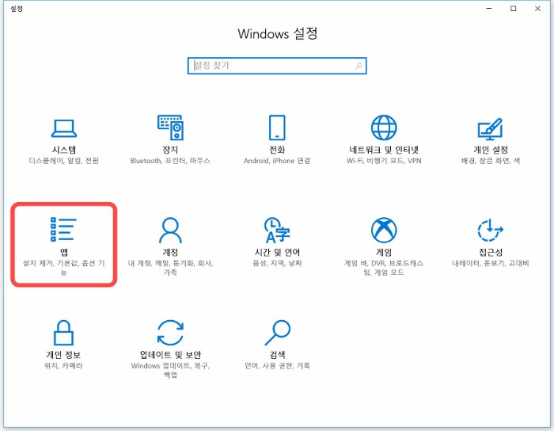Screen dimensions: 554x431
Task: Click 'Bluetooth, 프린터, 마우스' description
Action: point(170,161)
